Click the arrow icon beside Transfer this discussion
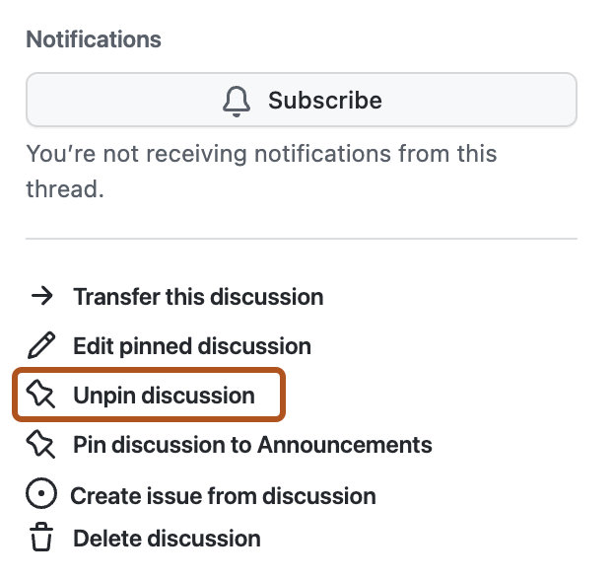This screenshot has height=580, width=613. [40, 296]
